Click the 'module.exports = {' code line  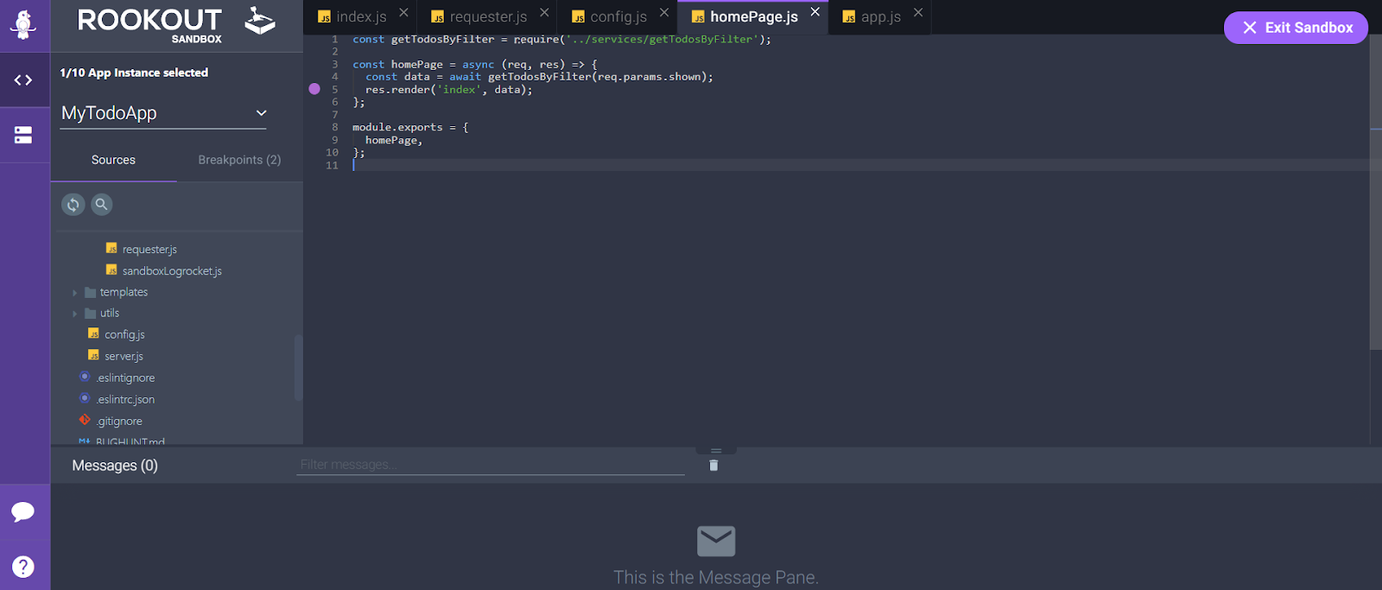pos(410,128)
